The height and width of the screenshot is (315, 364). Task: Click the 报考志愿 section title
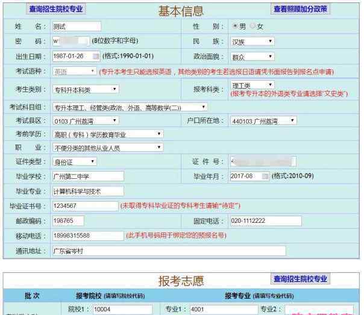(181, 281)
